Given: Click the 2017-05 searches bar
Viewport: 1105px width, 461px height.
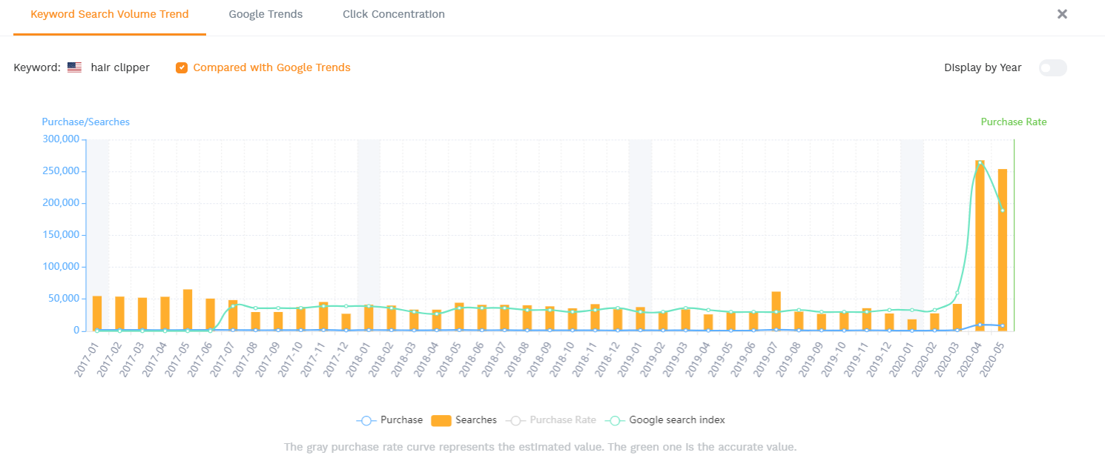Looking at the screenshot, I should [x=188, y=310].
